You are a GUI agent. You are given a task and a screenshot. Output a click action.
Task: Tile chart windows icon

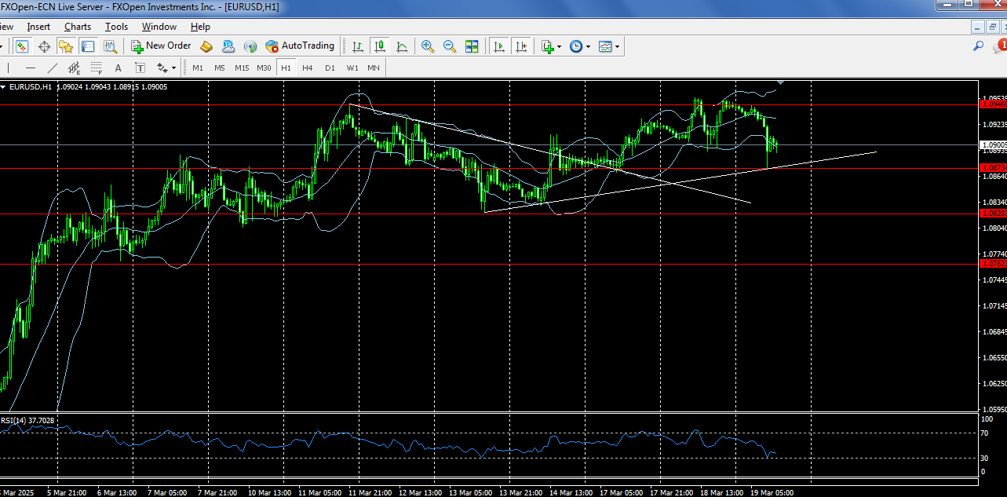point(472,46)
